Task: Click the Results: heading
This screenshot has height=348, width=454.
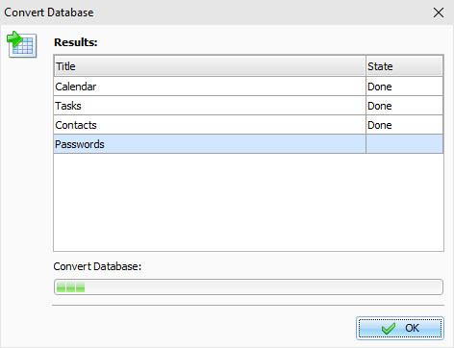Action: [x=76, y=42]
